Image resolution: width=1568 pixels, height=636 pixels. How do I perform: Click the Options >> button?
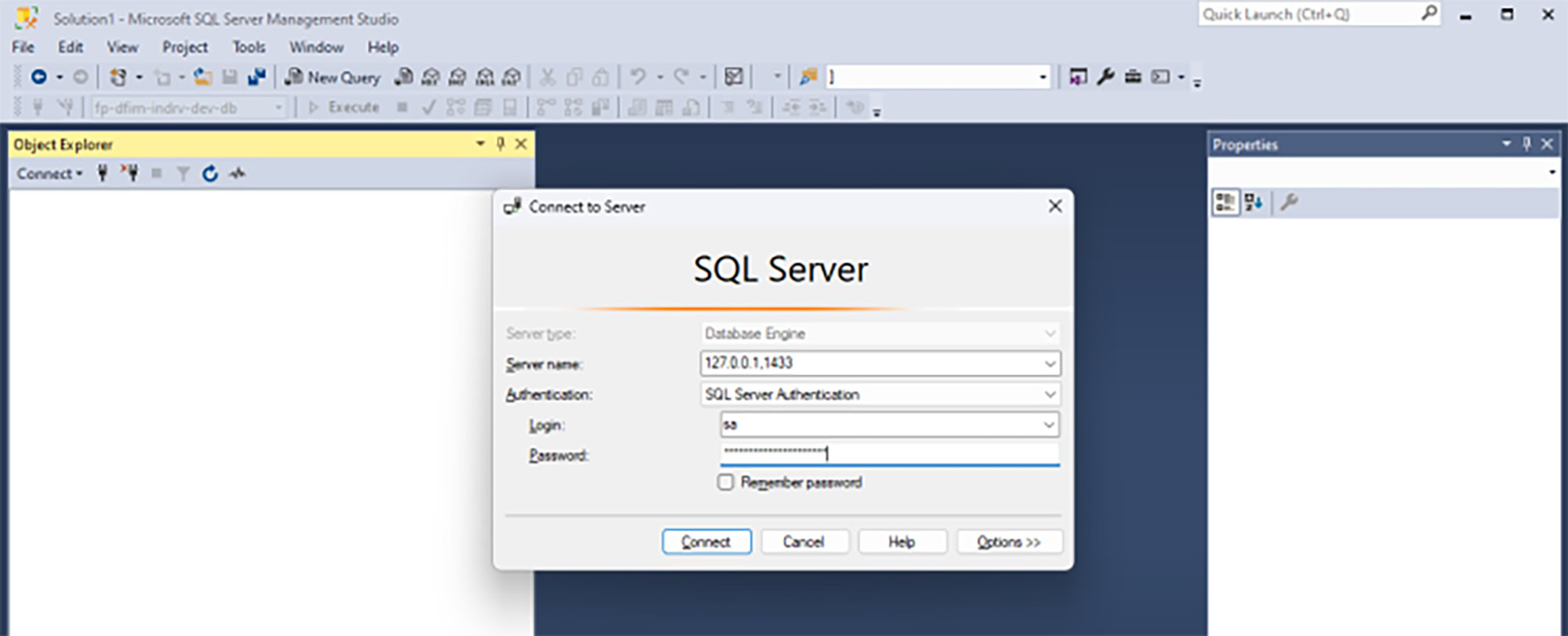pos(1009,541)
